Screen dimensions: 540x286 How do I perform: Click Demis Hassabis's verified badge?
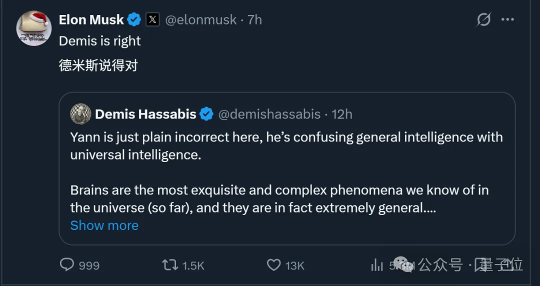coord(206,114)
